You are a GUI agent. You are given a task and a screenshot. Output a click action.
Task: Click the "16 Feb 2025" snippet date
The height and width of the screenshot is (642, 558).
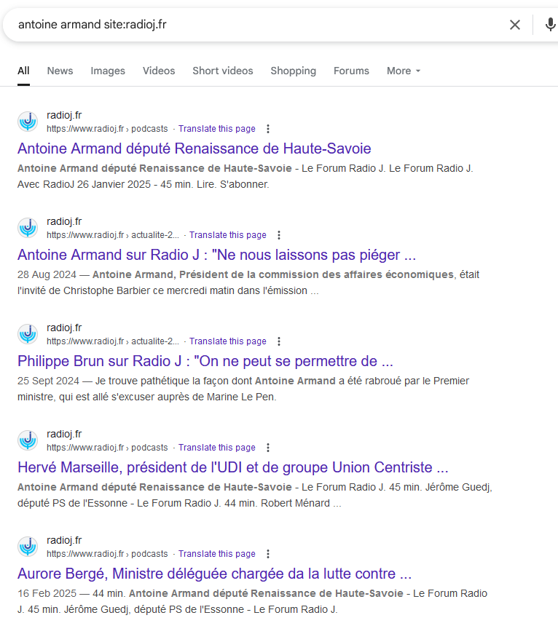pos(47,594)
